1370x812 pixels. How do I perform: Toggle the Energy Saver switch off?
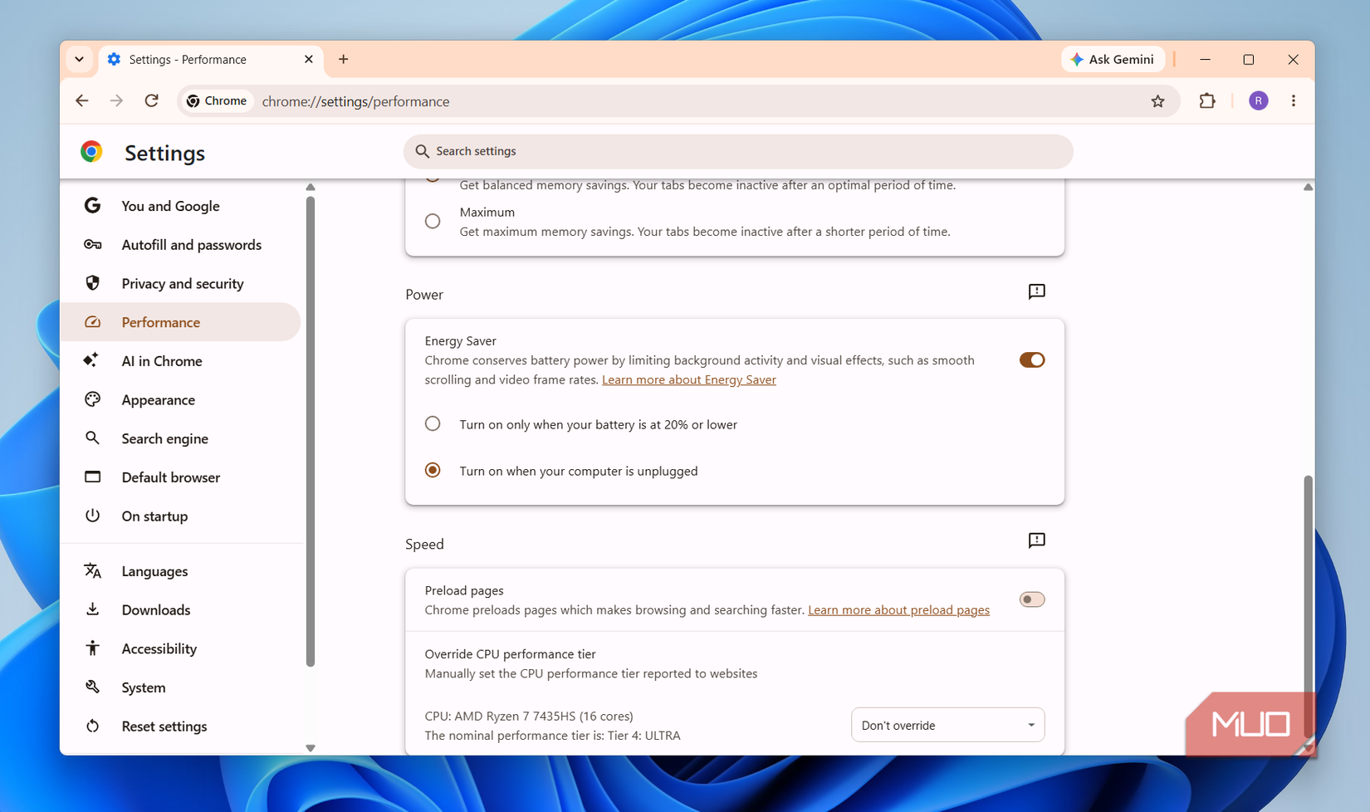point(1032,360)
